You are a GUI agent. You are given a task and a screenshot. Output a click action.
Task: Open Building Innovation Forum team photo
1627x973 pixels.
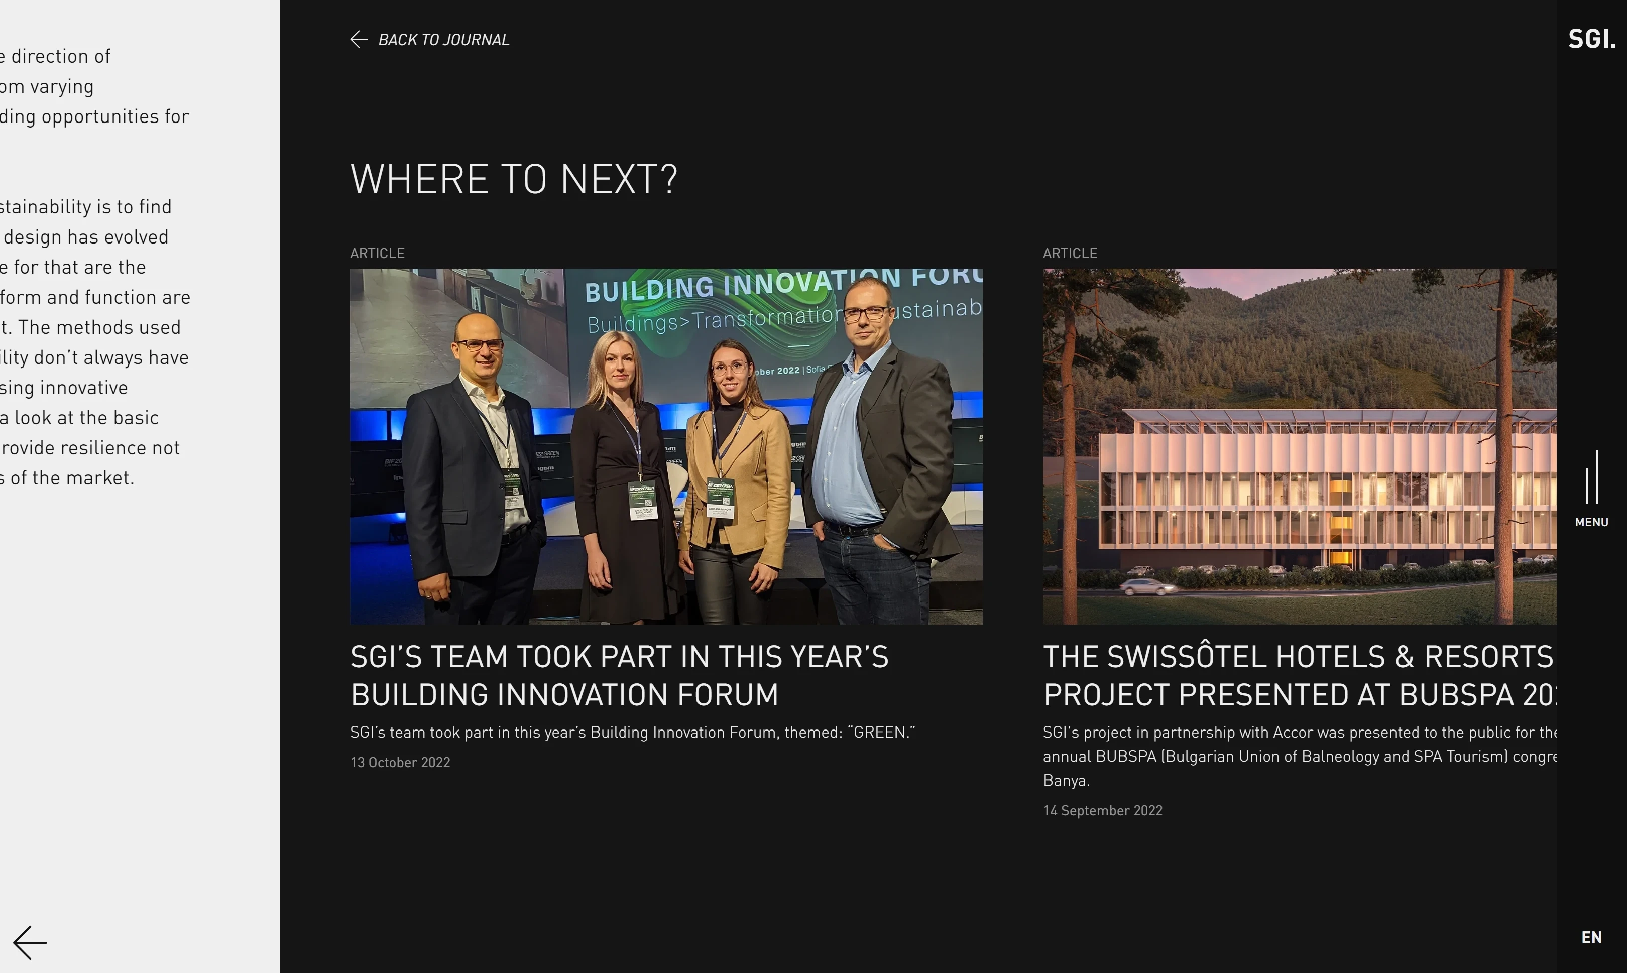[x=666, y=446]
